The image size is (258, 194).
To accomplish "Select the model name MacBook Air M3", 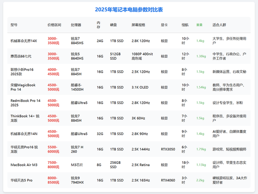I will [x=24, y=165].
